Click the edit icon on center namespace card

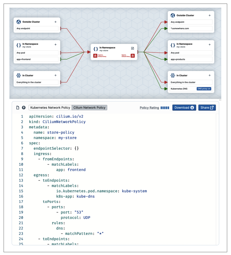click(x=133, y=48)
